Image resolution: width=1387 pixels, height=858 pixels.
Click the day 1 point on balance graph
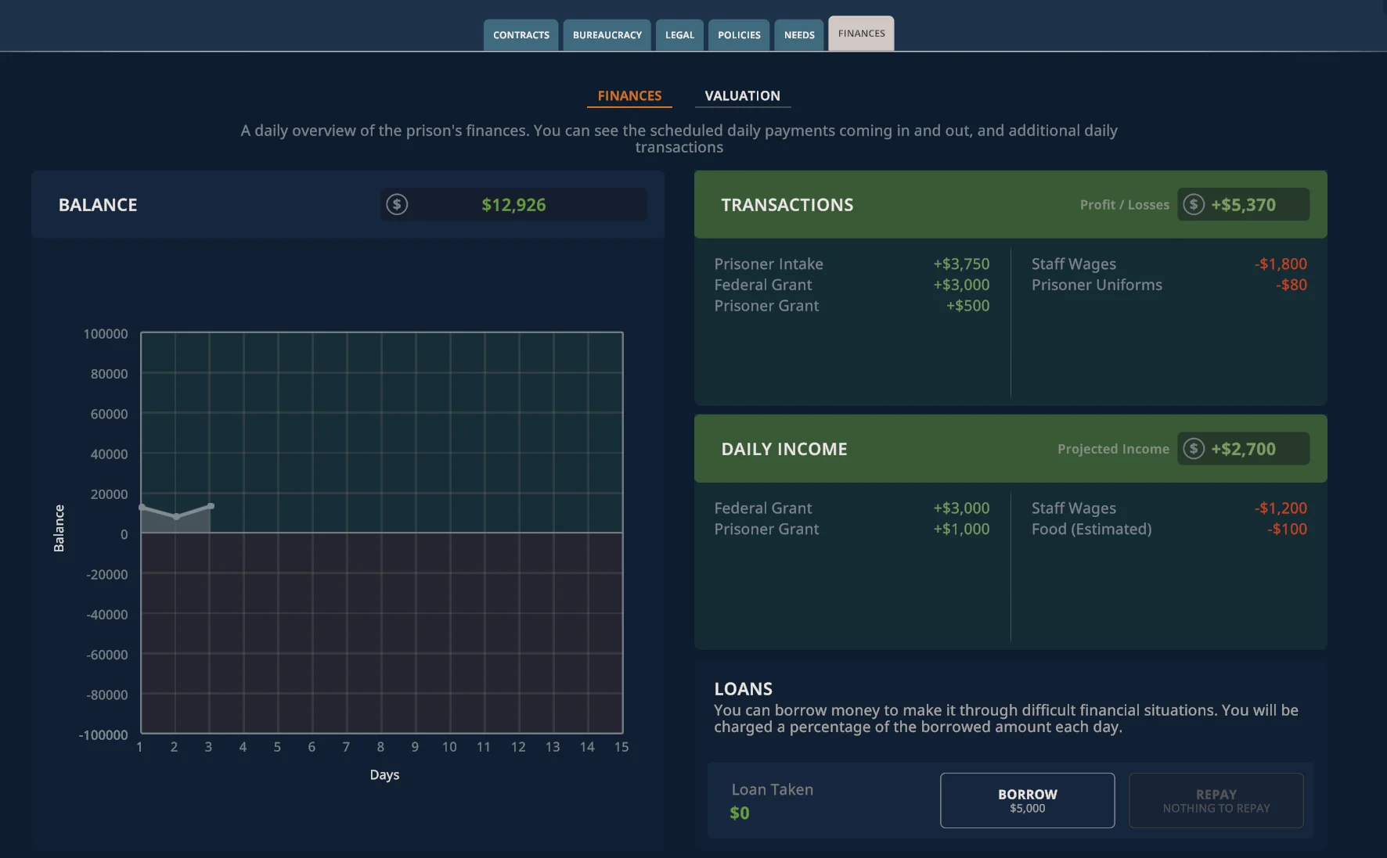pos(142,508)
